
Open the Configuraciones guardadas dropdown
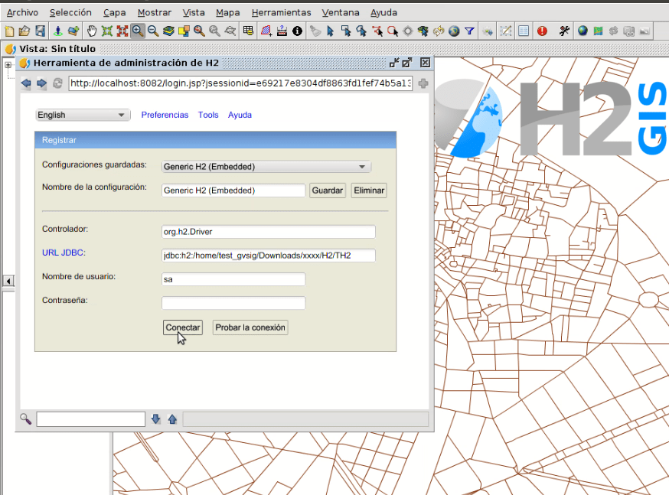tap(266, 167)
